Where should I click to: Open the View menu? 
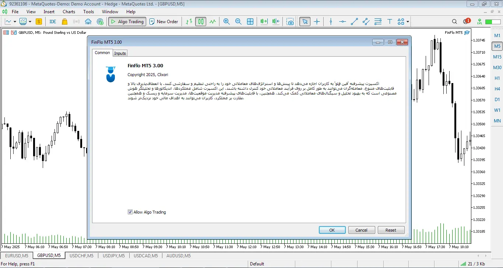(31, 12)
